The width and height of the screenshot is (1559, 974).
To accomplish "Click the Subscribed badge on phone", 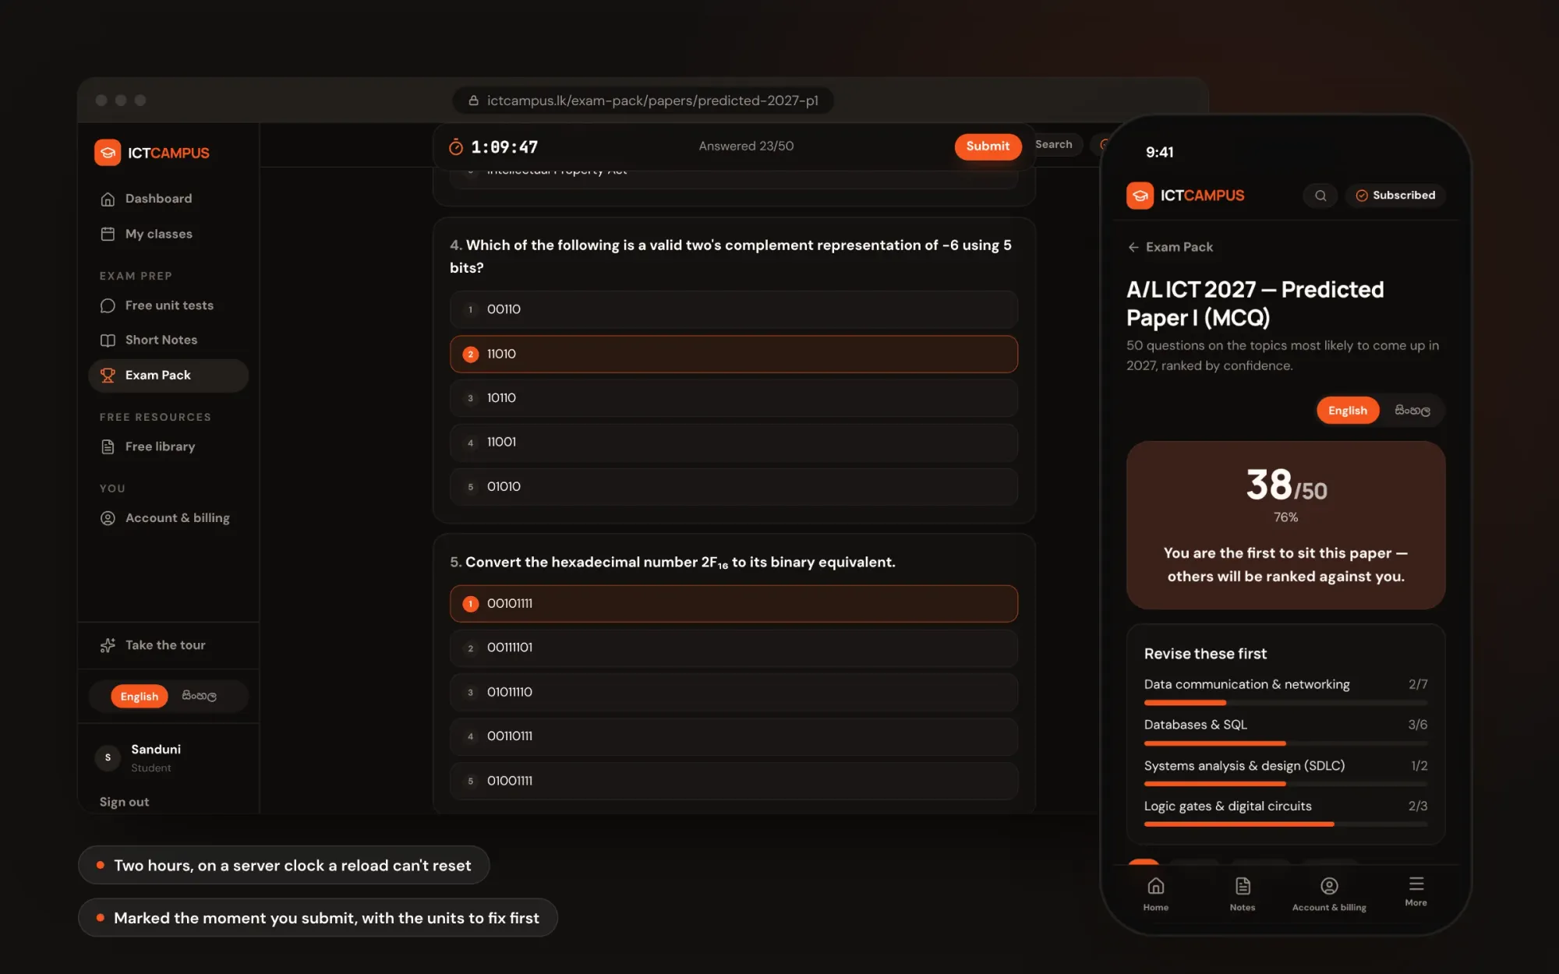I will 1395,196.
